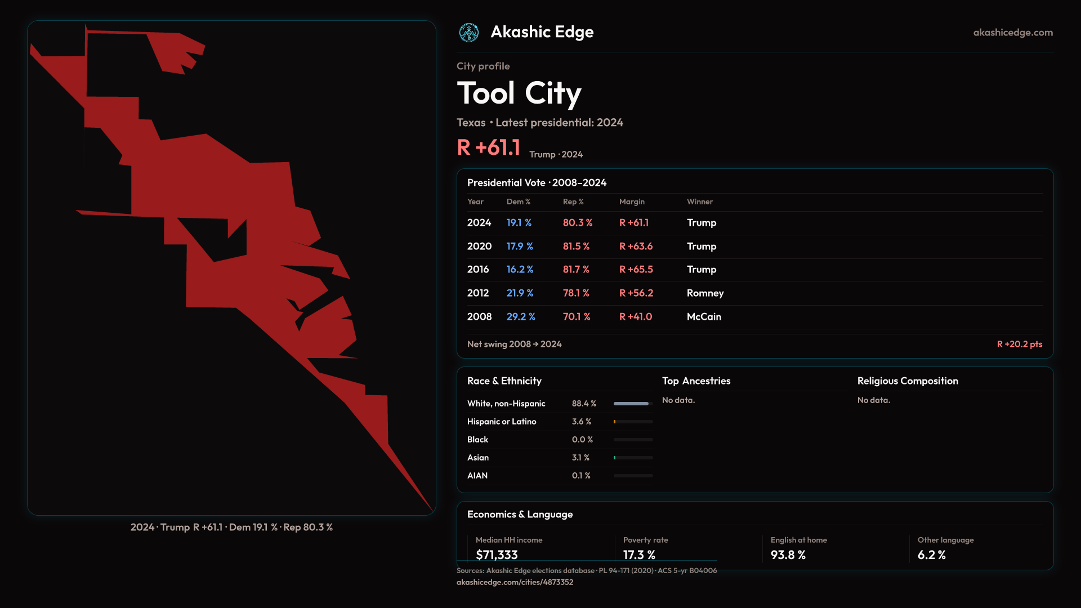Click the 2008 Rep 70.1 % value
1081x608 pixels.
(577, 317)
